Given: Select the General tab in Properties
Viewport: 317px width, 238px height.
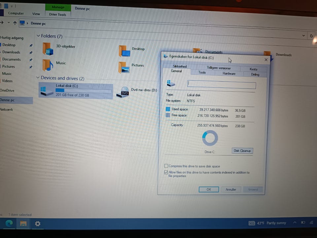Looking at the screenshot, I should tap(176, 71).
